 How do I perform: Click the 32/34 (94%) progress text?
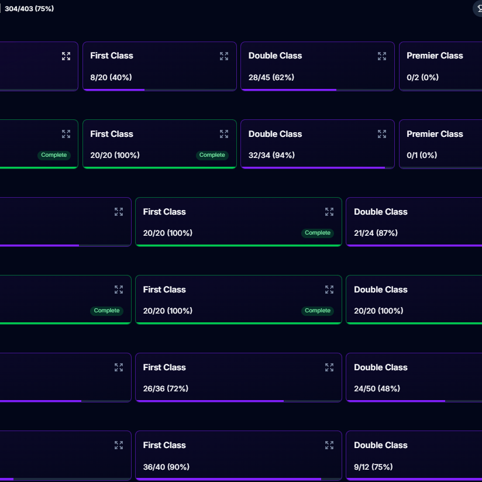click(x=271, y=156)
